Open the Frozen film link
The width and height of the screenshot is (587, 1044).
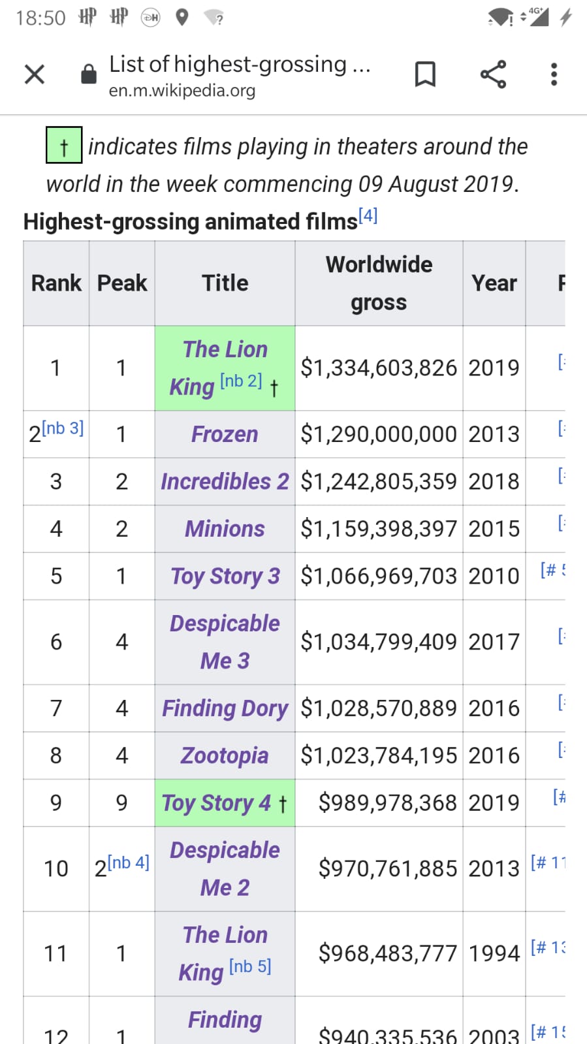pyautogui.click(x=225, y=434)
